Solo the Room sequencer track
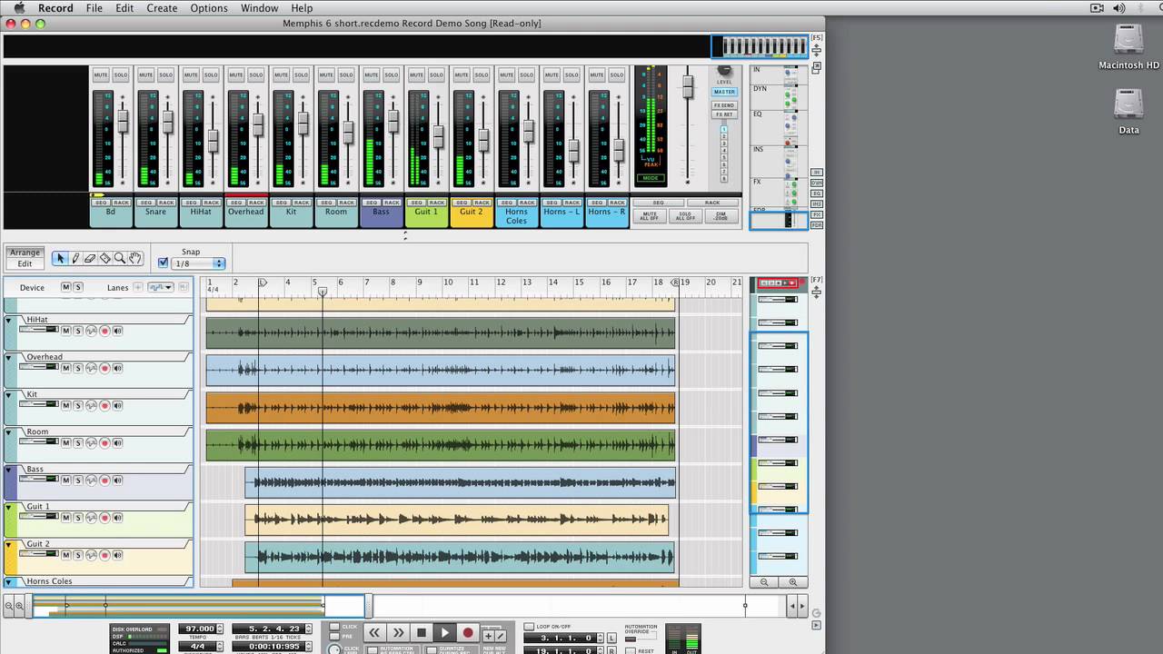The width and height of the screenshot is (1163, 654). click(78, 443)
